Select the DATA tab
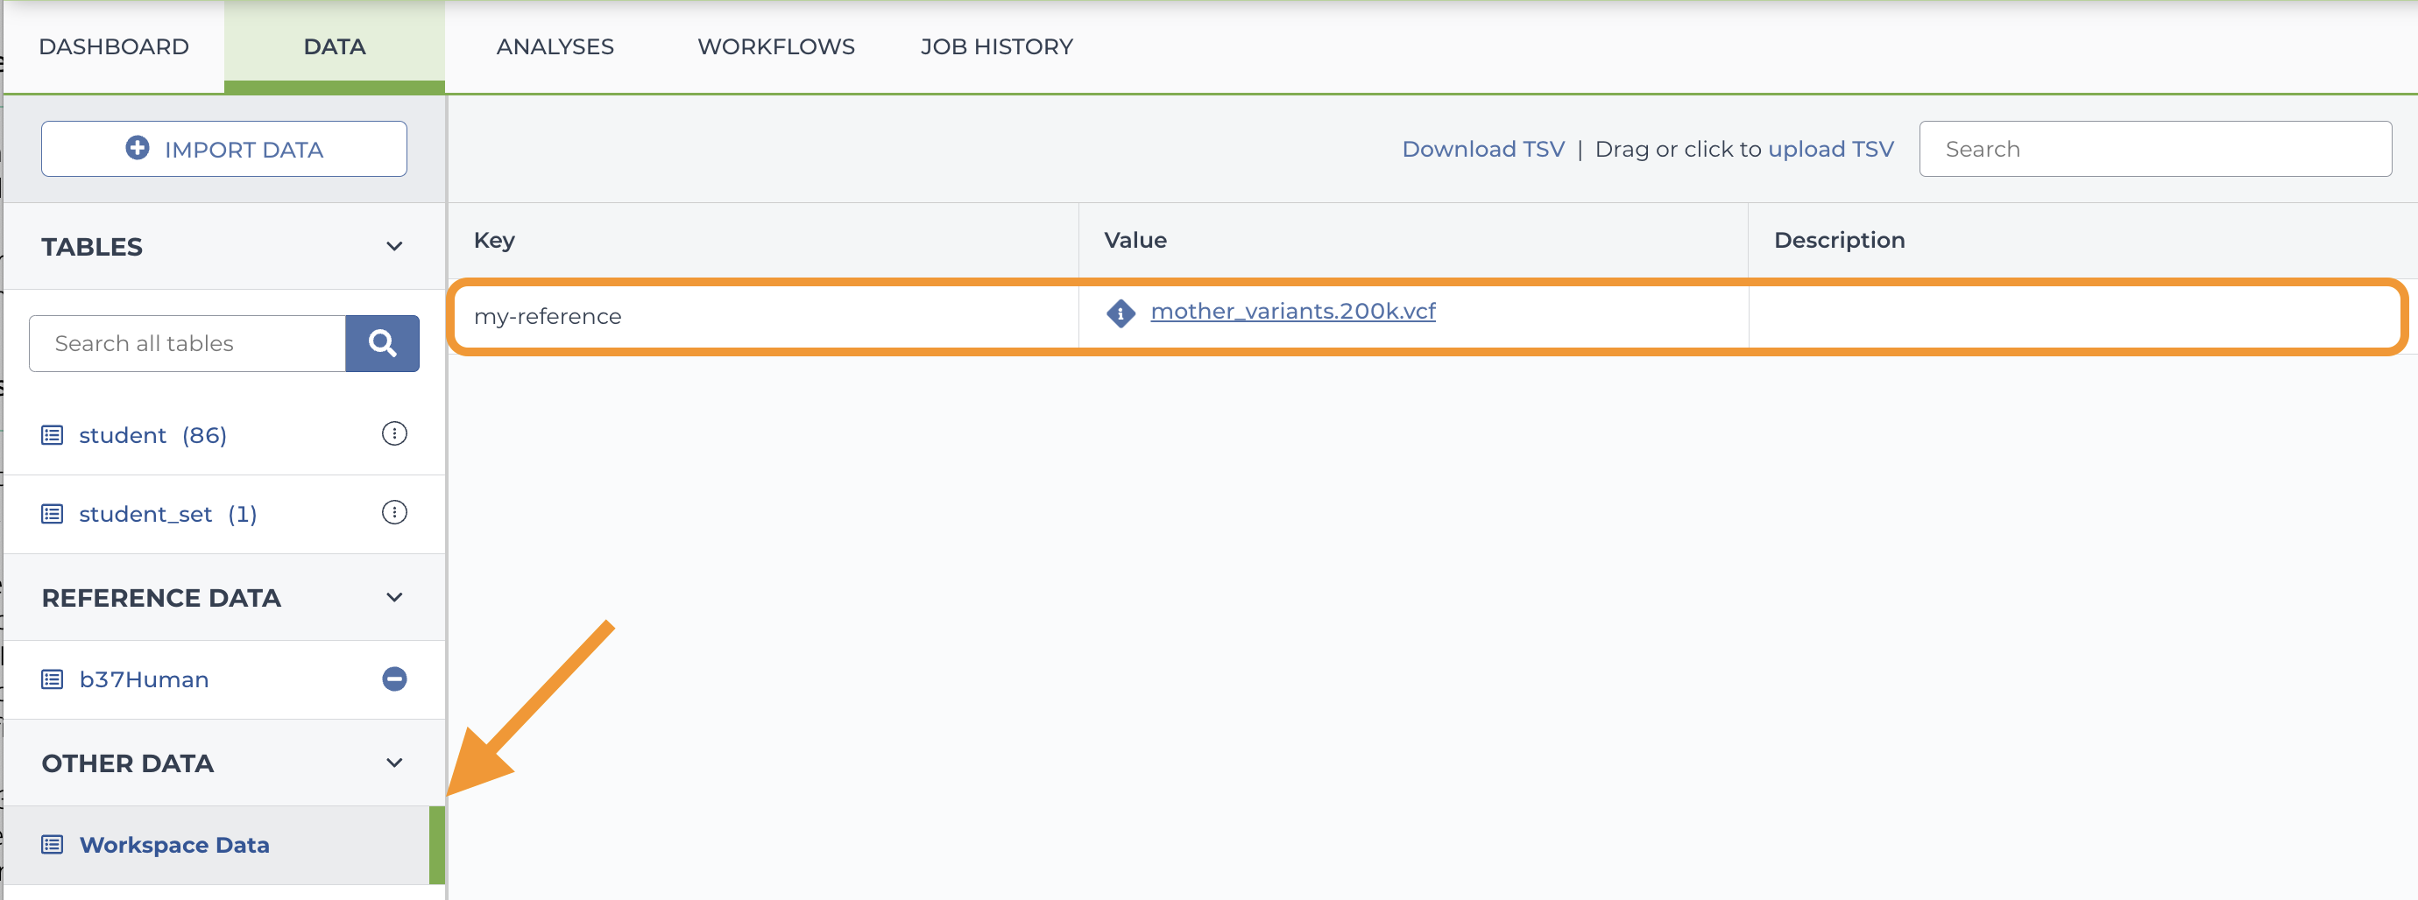This screenshot has height=900, width=2418. [x=334, y=47]
